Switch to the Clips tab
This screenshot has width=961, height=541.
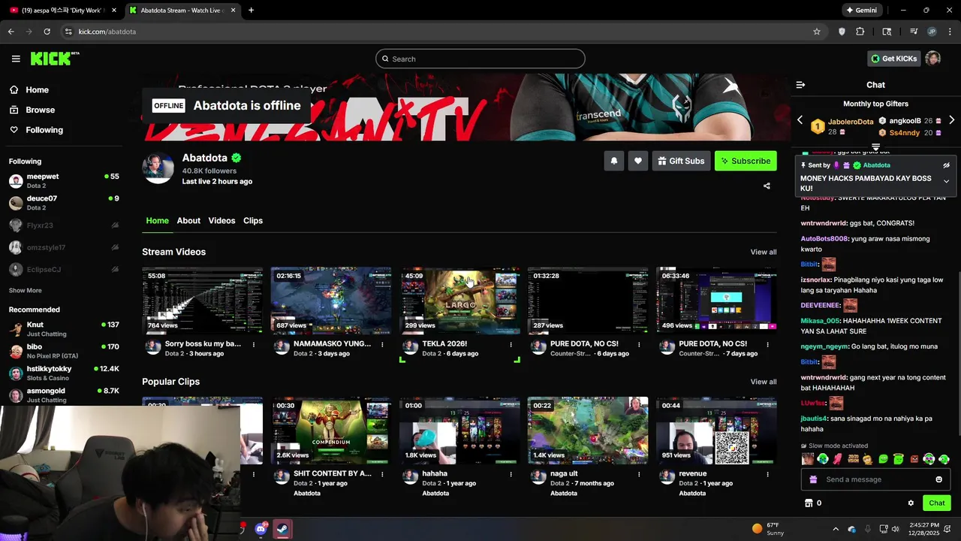(253, 220)
